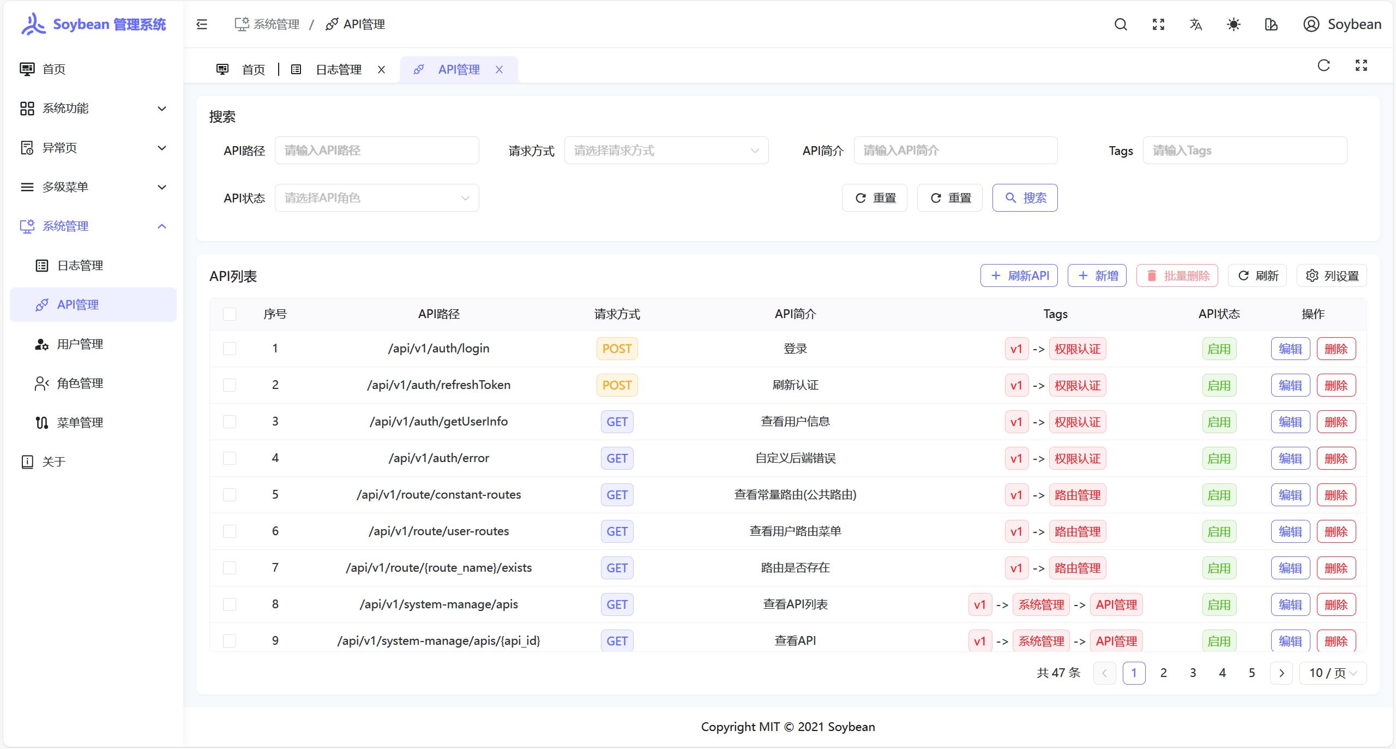Focus the API路径 input field

tap(376, 151)
